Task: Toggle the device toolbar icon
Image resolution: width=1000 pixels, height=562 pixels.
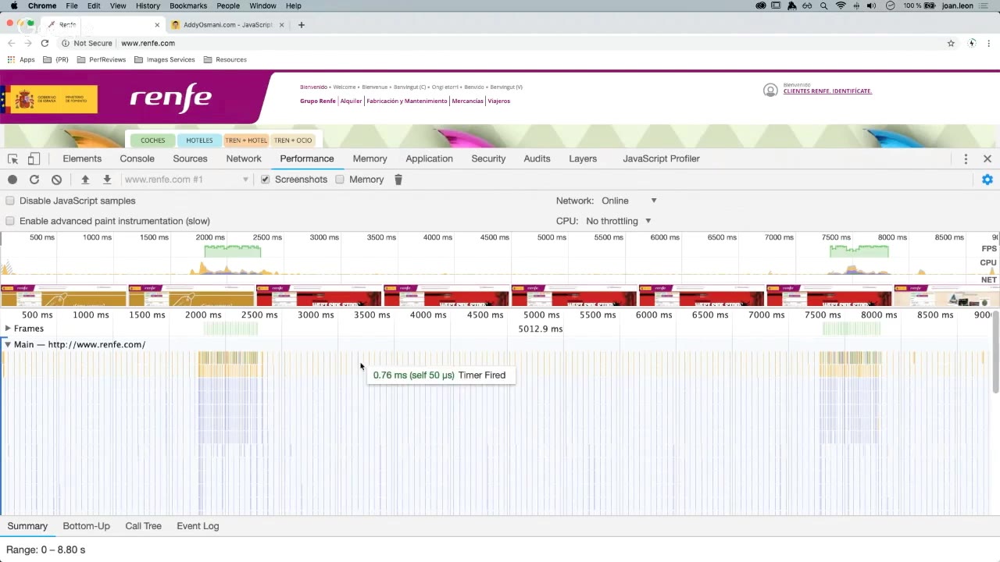Action: point(34,158)
